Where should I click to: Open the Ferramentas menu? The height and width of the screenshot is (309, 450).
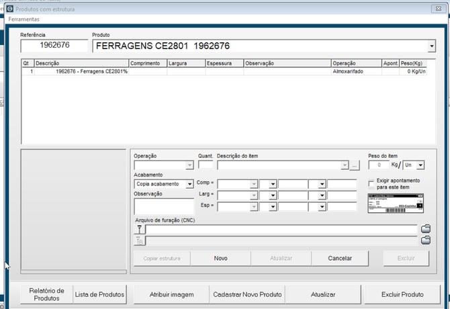coord(24,19)
